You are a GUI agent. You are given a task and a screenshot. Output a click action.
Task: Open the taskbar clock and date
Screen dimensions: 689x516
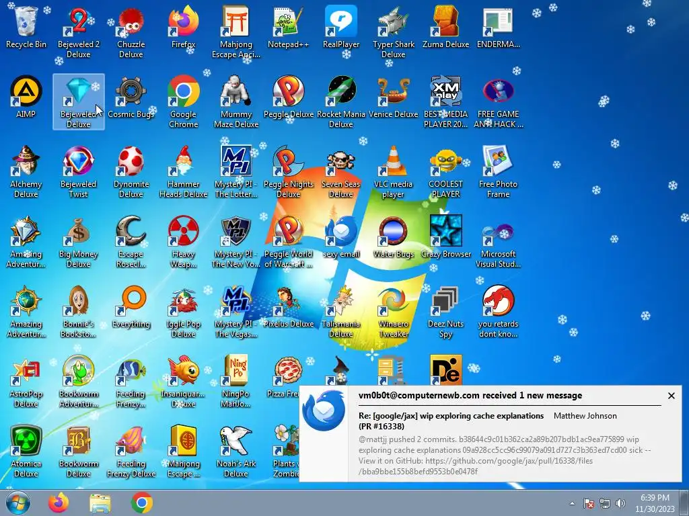[x=655, y=503]
